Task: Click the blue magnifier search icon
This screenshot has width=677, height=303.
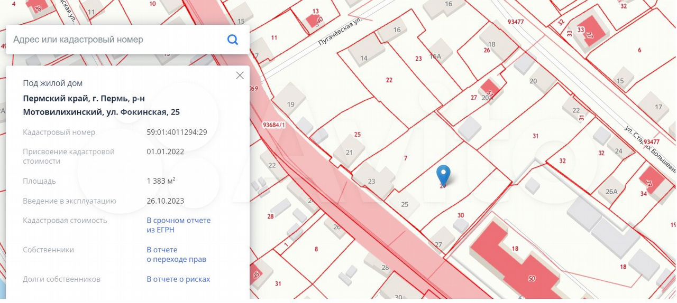Action: pyautogui.click(x=232, y=40)
